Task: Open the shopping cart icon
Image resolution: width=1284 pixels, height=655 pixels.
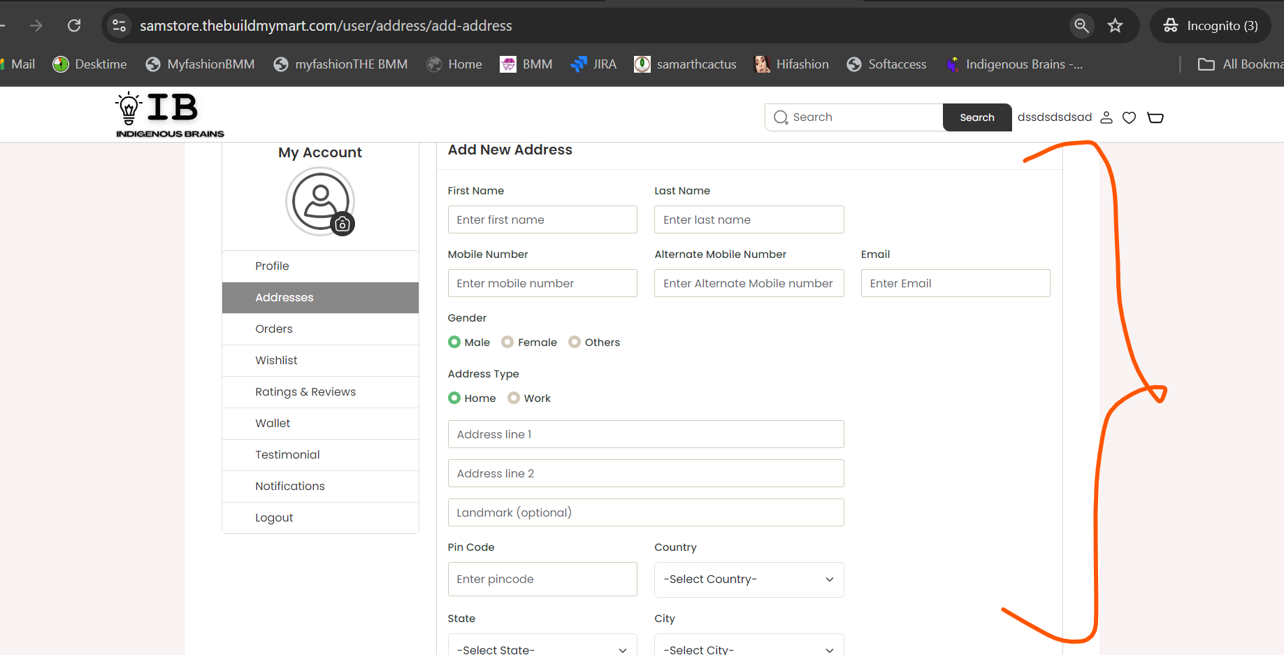Action: point(1155,117)
